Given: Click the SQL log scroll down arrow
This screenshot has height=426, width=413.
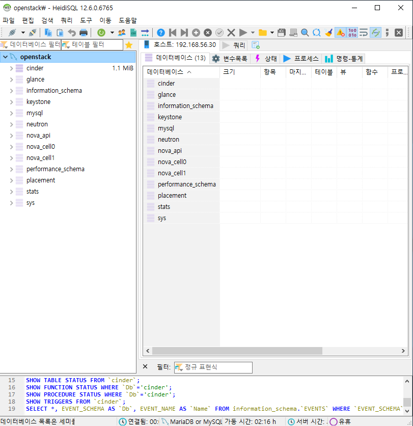Looking at the screenshot, I should [407, 411].
